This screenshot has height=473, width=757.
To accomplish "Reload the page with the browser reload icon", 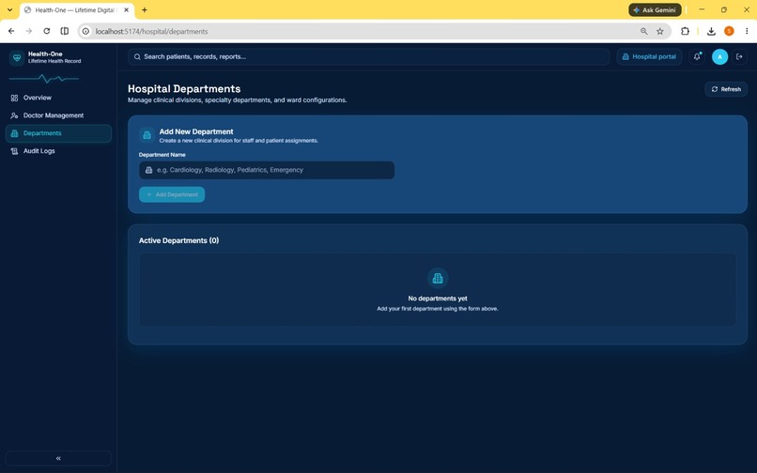I will point(46,31).
